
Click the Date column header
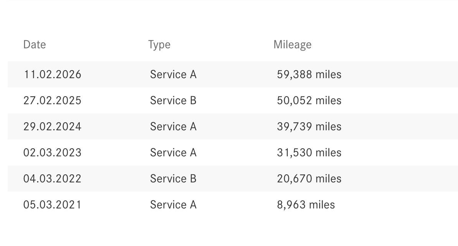(x=35, y=44)
